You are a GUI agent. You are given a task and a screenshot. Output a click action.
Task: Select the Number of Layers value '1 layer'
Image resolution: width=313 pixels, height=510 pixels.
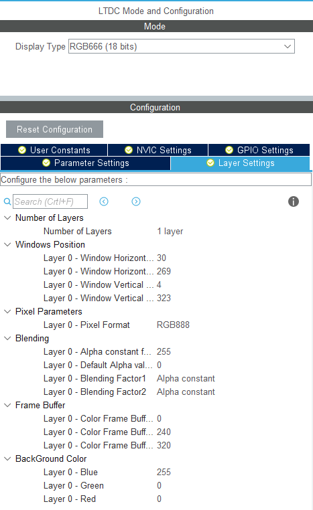(170, 232)
